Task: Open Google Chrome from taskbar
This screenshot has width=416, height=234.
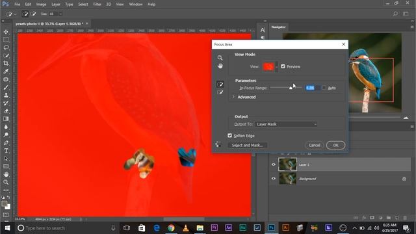Action: tap(171, 228)
